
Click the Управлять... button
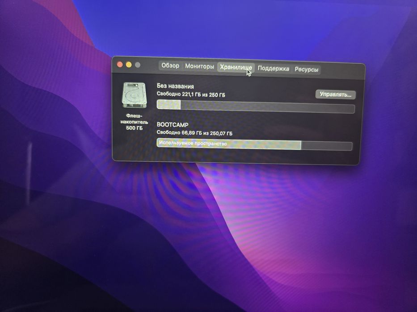pyautogui.click(x=335, y=94)
